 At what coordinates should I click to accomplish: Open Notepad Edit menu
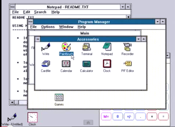(x=27, y=12)
